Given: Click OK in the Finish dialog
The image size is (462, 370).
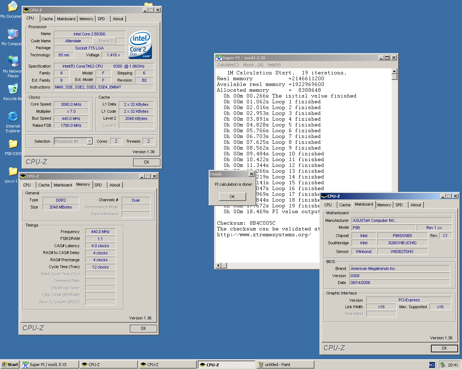Looking at the screenshot, I should coord(232,197).
